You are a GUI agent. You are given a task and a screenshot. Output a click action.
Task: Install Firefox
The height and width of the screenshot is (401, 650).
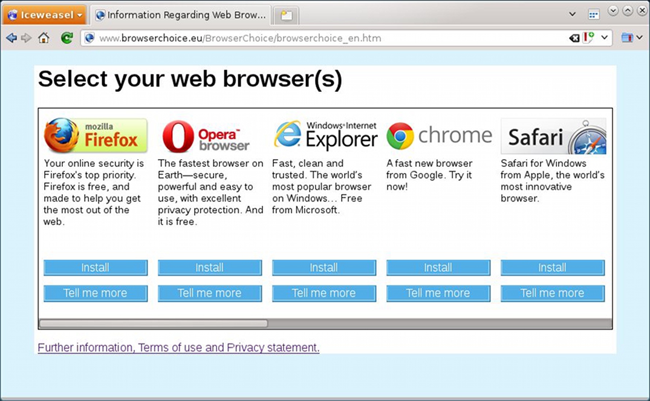coord(96,267)
